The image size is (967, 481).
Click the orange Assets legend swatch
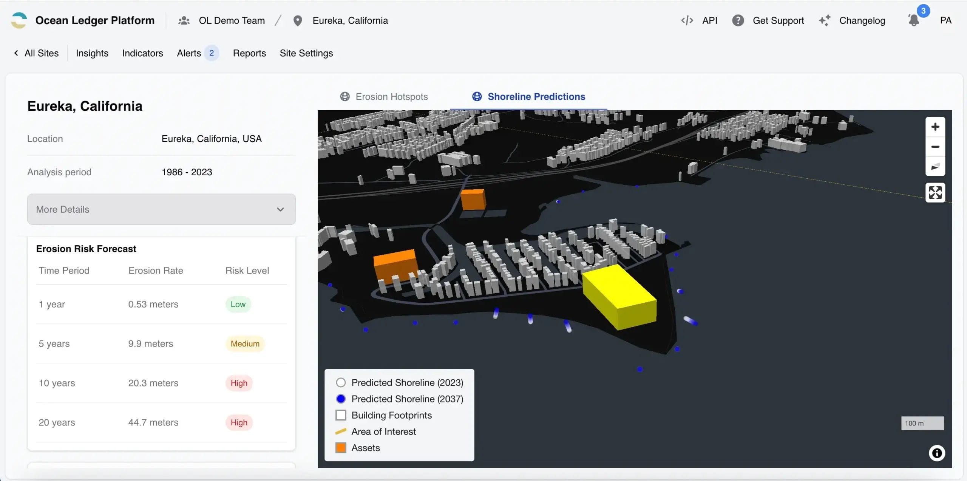click(x=341, y=448)
